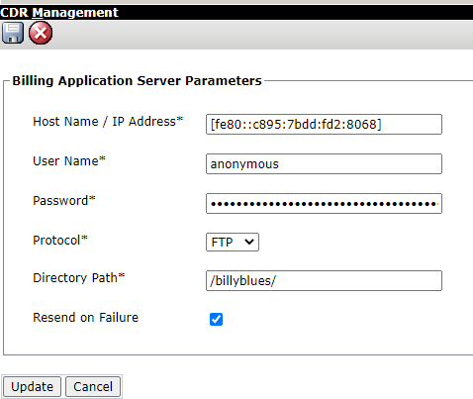473x399 pixels.
Task: Click the Resend on Failure label
Action: click(86, 318)
